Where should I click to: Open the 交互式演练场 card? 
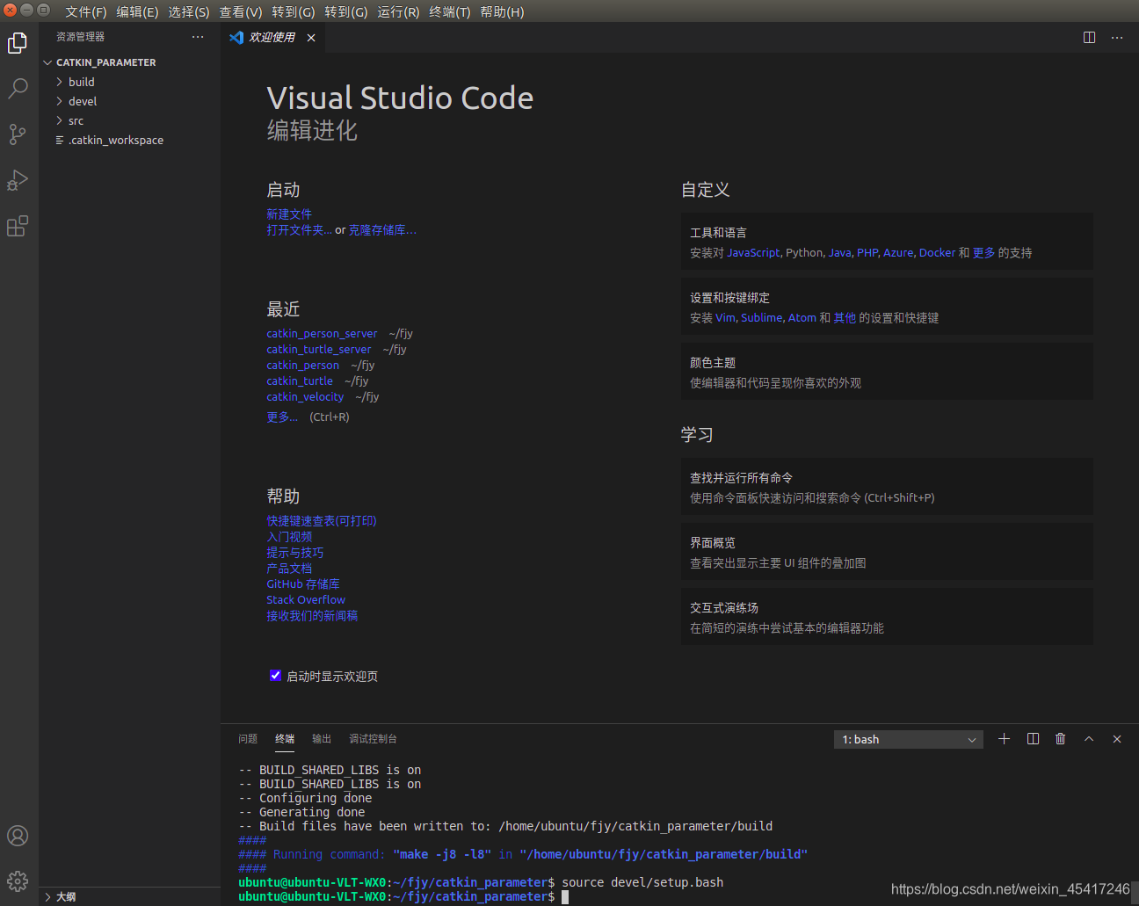pyautogui.click(x=887, y=617)
